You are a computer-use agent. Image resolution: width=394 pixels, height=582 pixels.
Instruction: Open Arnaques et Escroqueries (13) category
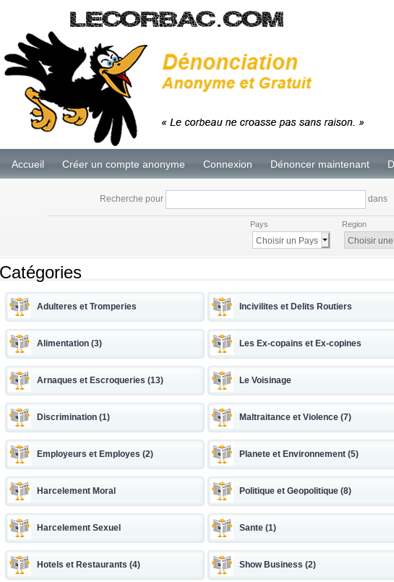100,380
